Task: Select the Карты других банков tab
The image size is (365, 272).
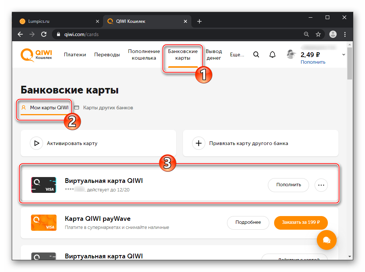Action: (x=104, y=107)
